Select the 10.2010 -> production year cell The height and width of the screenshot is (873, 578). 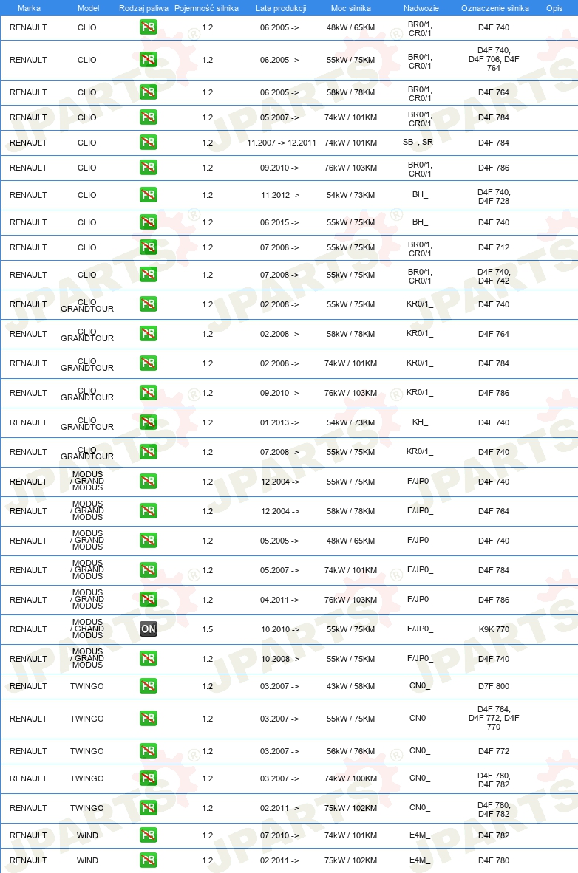click(280, 629)
